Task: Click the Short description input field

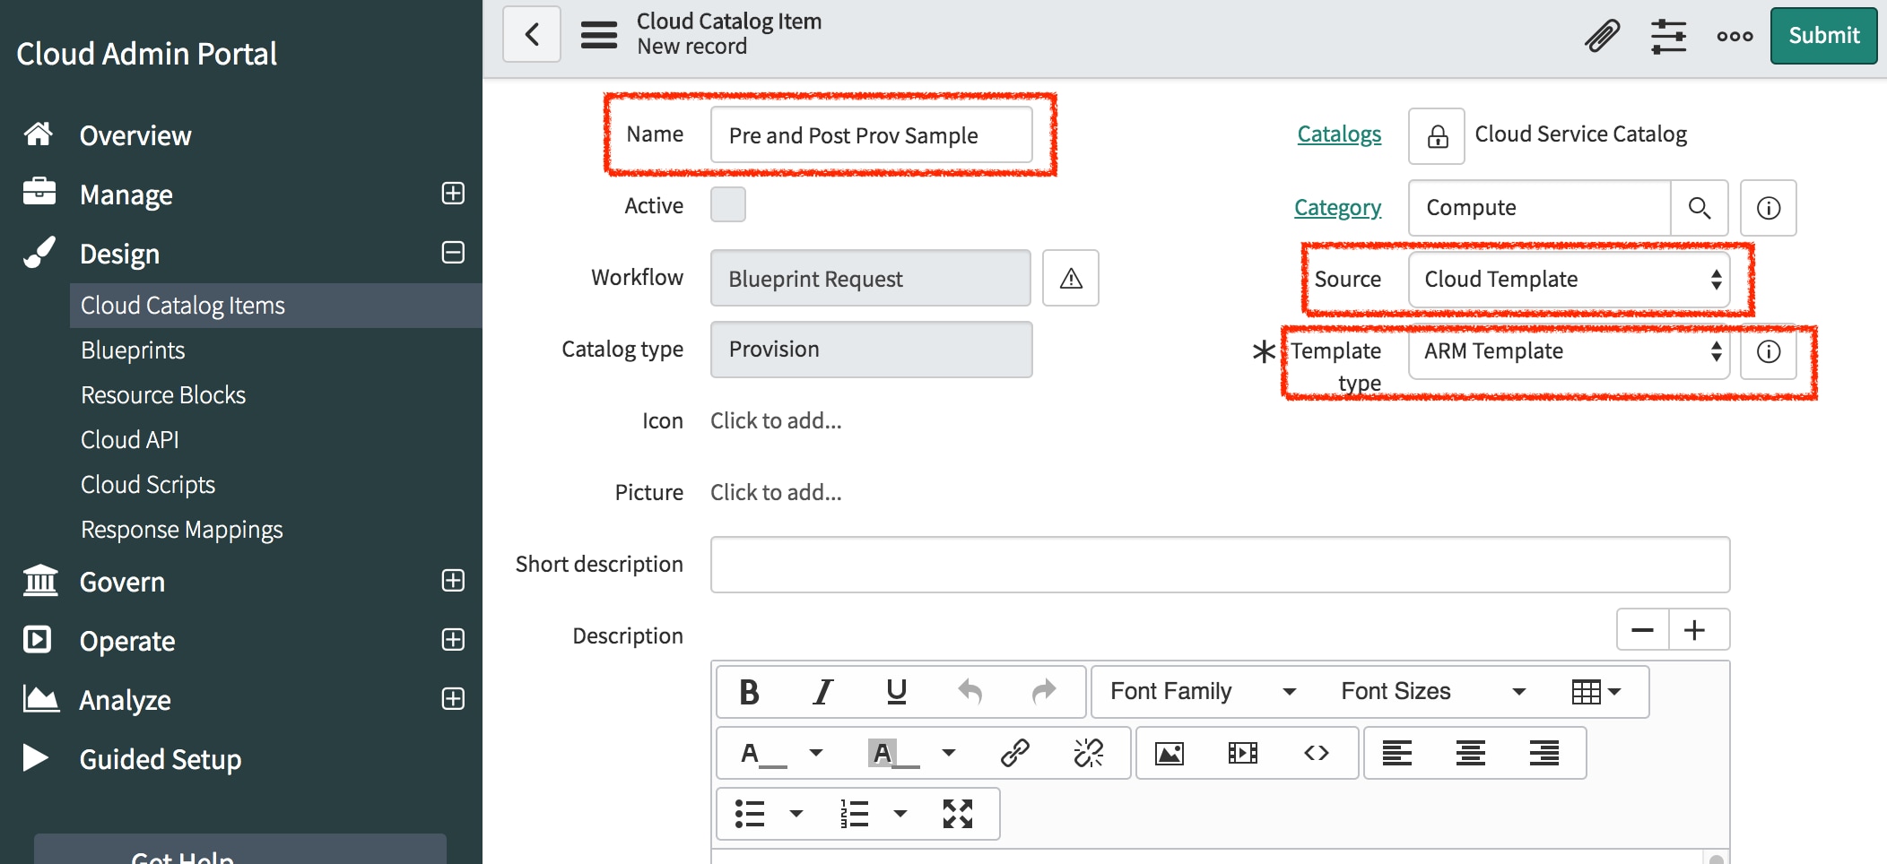Action: 1220,565
